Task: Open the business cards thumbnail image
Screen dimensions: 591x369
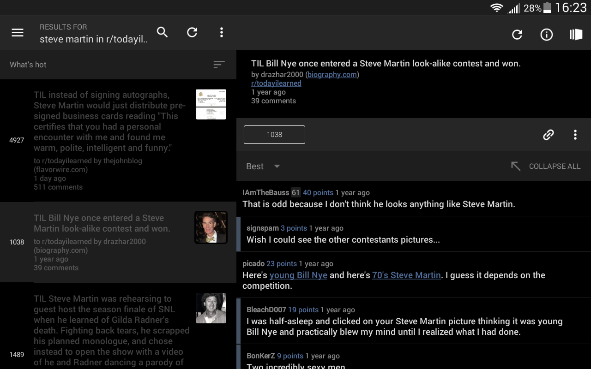Action: [x=211, y=104]
